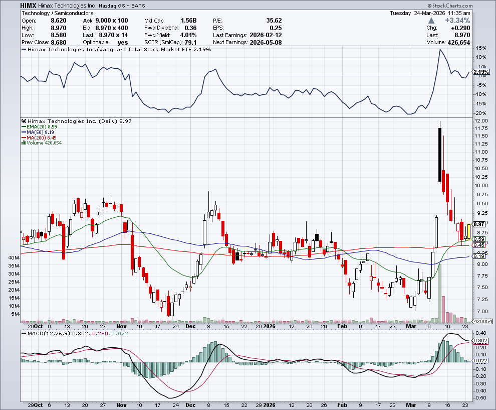Click the 0.302 MACD axis tag

pos(481,341)
